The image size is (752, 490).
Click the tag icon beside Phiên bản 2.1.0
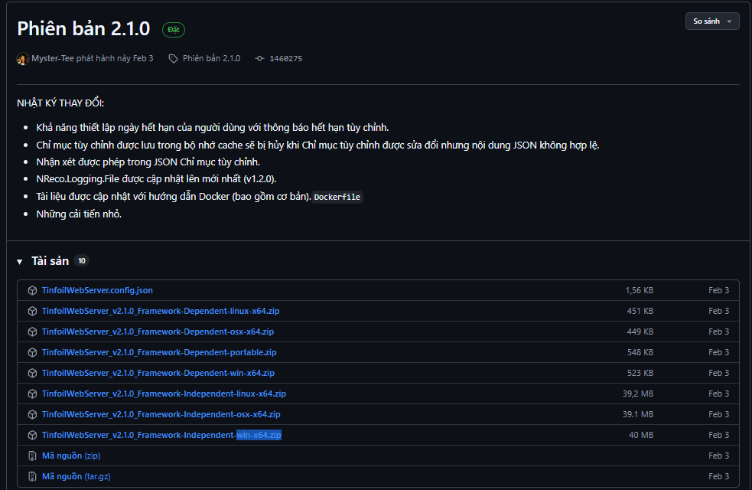click(x=174, y=59)
